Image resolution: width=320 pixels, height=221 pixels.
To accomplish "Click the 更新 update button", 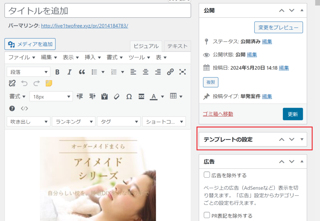I will coord(292,114).
